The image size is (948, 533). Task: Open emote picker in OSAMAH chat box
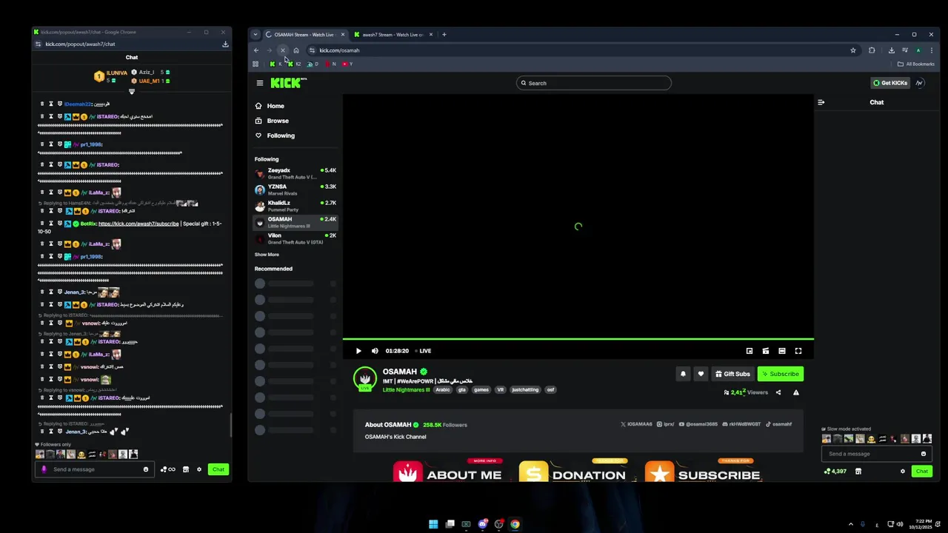(924, 454)
